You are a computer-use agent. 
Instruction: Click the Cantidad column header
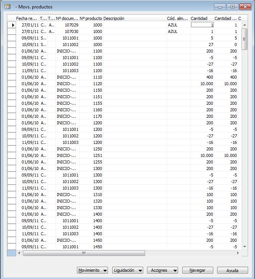coord(202,18)
